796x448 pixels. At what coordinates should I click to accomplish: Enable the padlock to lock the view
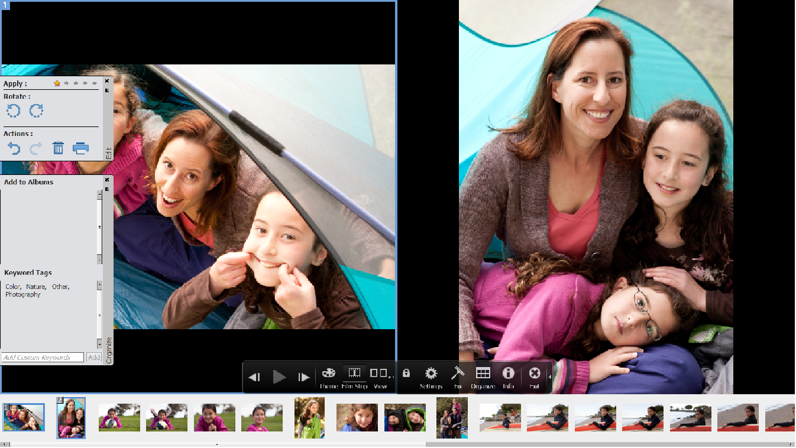point(406,374)
